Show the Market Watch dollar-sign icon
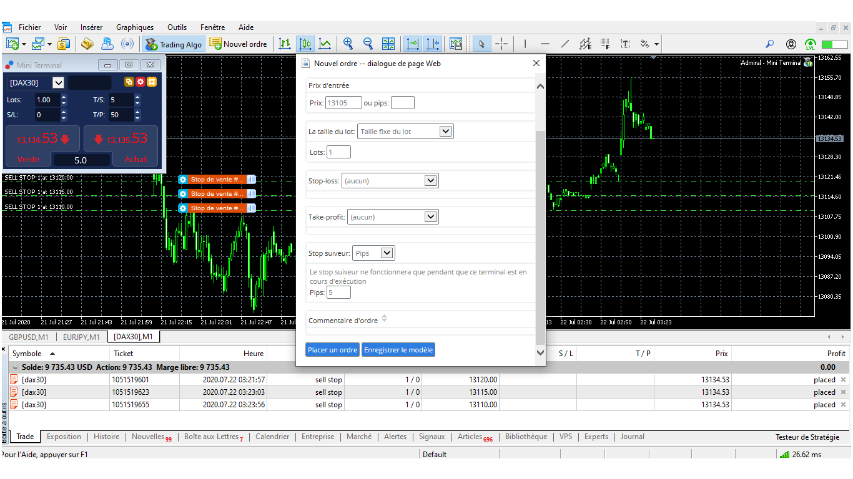 (64, 44)
